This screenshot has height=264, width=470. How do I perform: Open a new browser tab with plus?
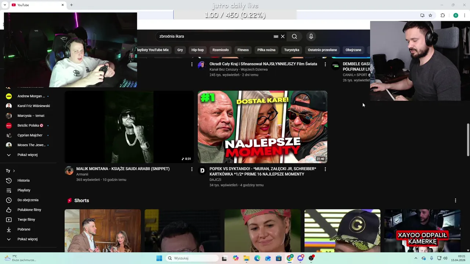pyautogui.click(x=71, y=5)
